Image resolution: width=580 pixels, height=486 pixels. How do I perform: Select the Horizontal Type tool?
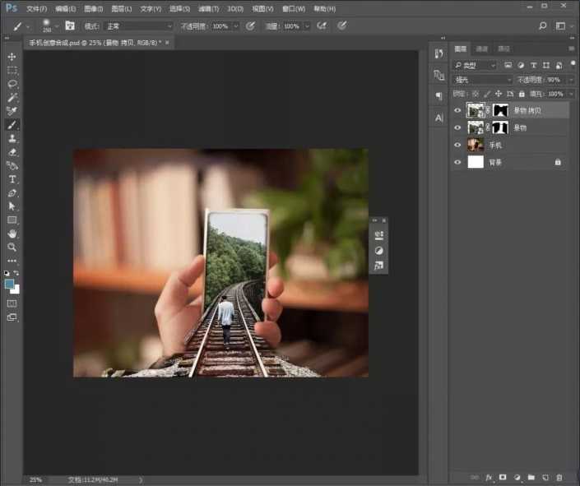click(x=12, y=179)
